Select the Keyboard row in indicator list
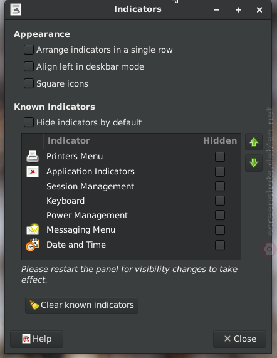 131,201
